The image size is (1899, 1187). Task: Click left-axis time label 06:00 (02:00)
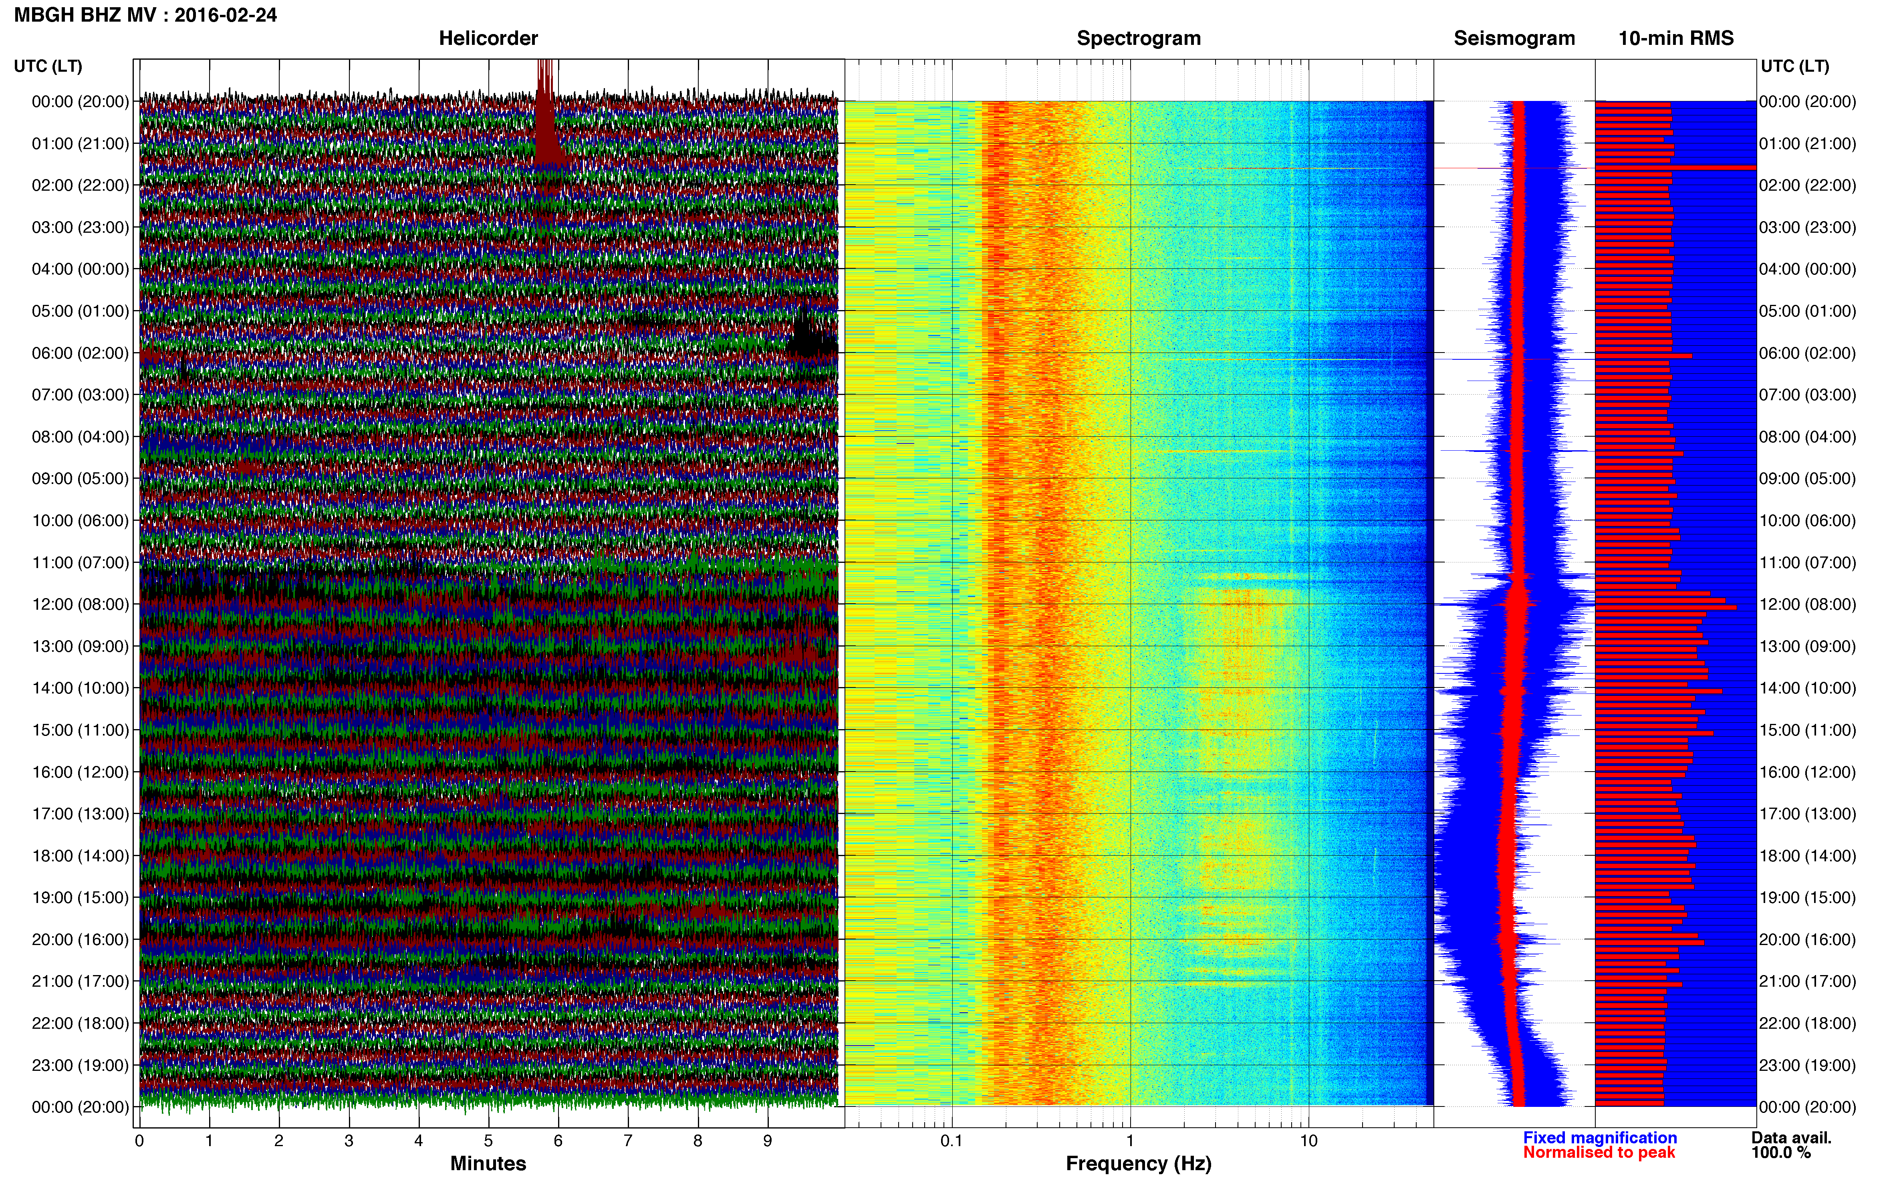tap(80, 353)
